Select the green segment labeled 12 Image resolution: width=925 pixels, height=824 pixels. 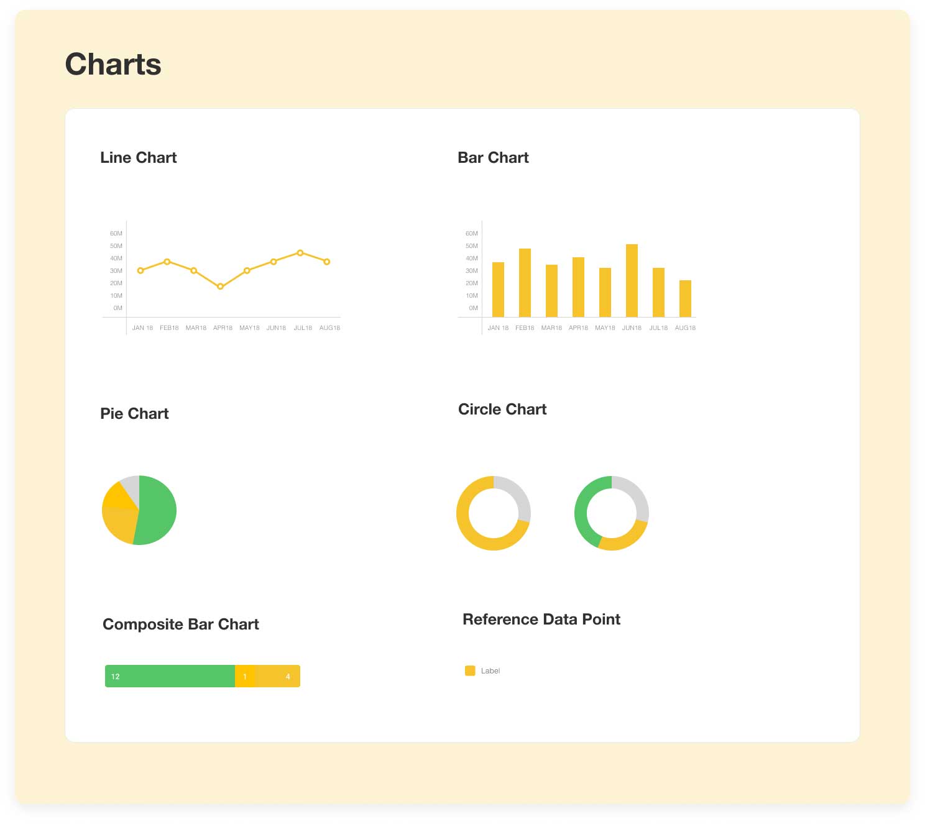(170, 676)
